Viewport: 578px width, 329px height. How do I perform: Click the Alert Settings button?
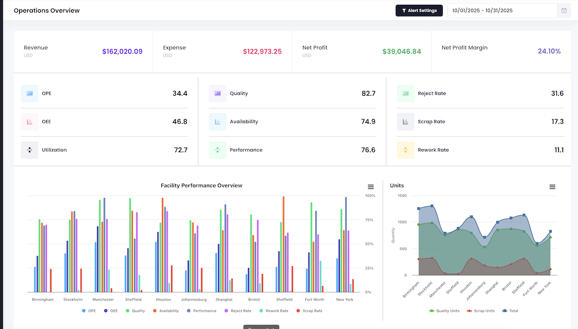pyautogui.click(x=419, y=10)
